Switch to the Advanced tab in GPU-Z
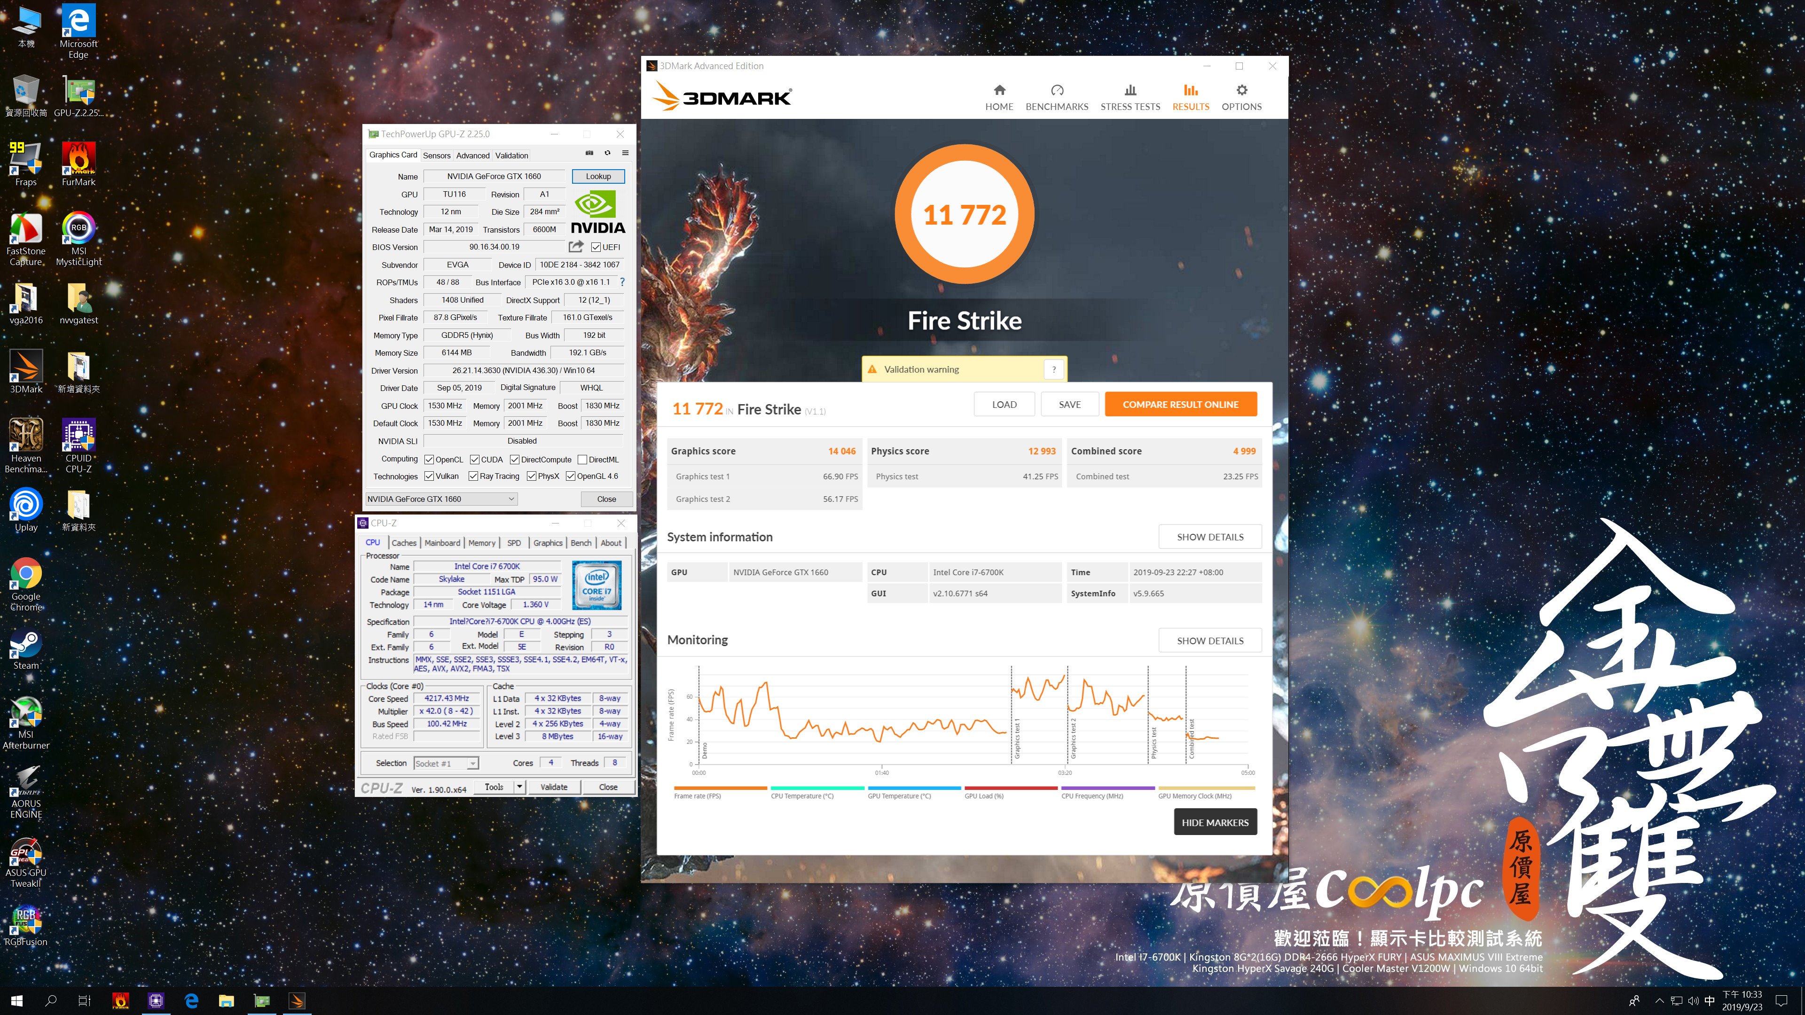Viewport: 1805px width, 1015px height. (x=473, y=156)
